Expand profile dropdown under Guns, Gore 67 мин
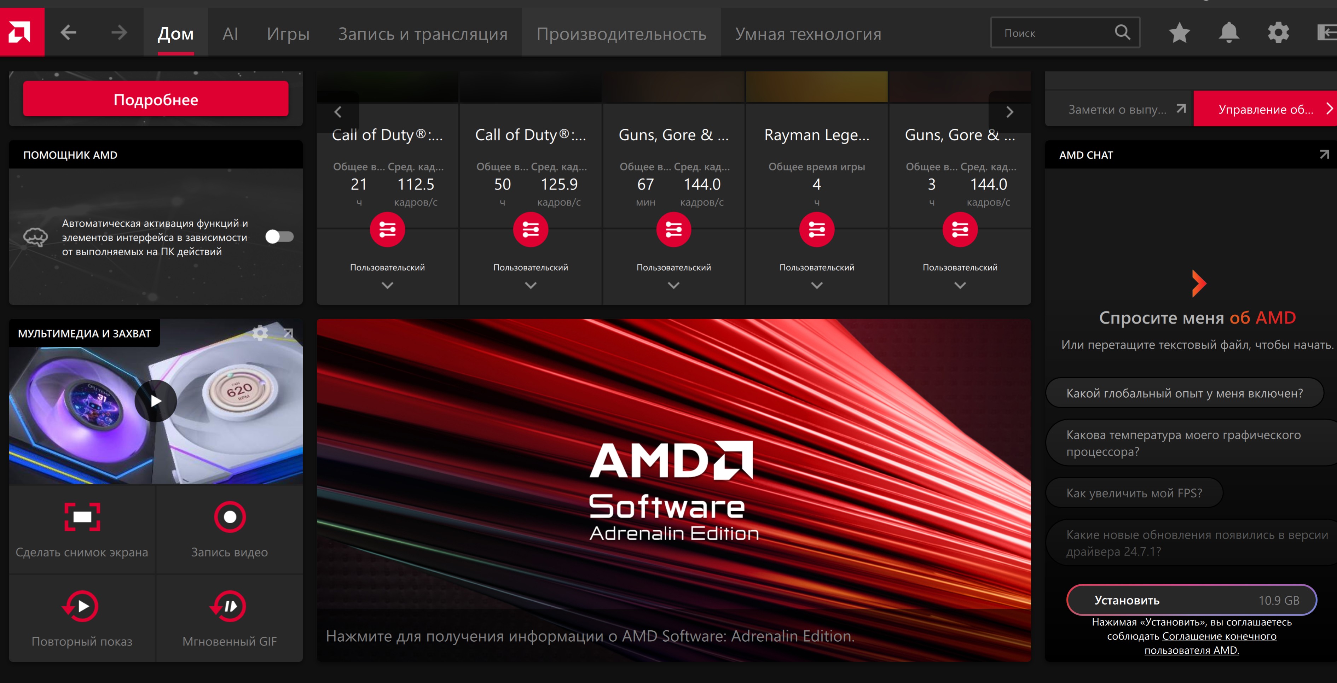 [x=674, y=285]
